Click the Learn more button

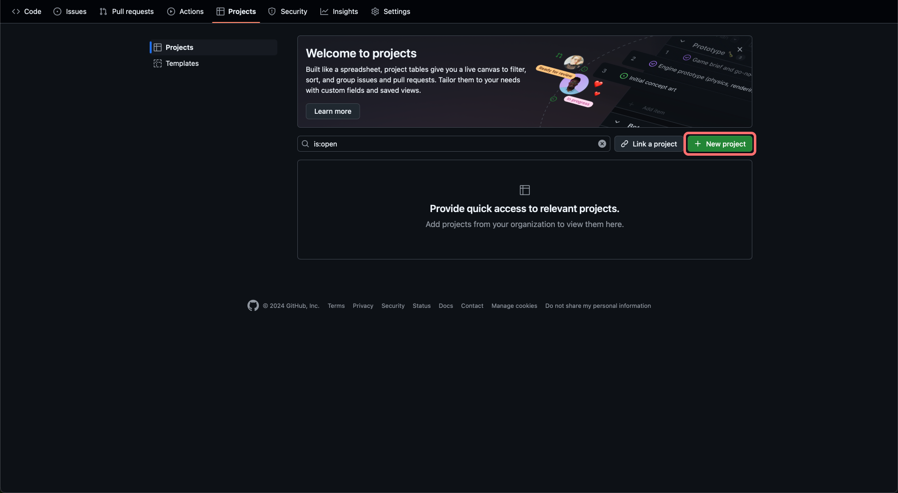[x=333, y=111]
